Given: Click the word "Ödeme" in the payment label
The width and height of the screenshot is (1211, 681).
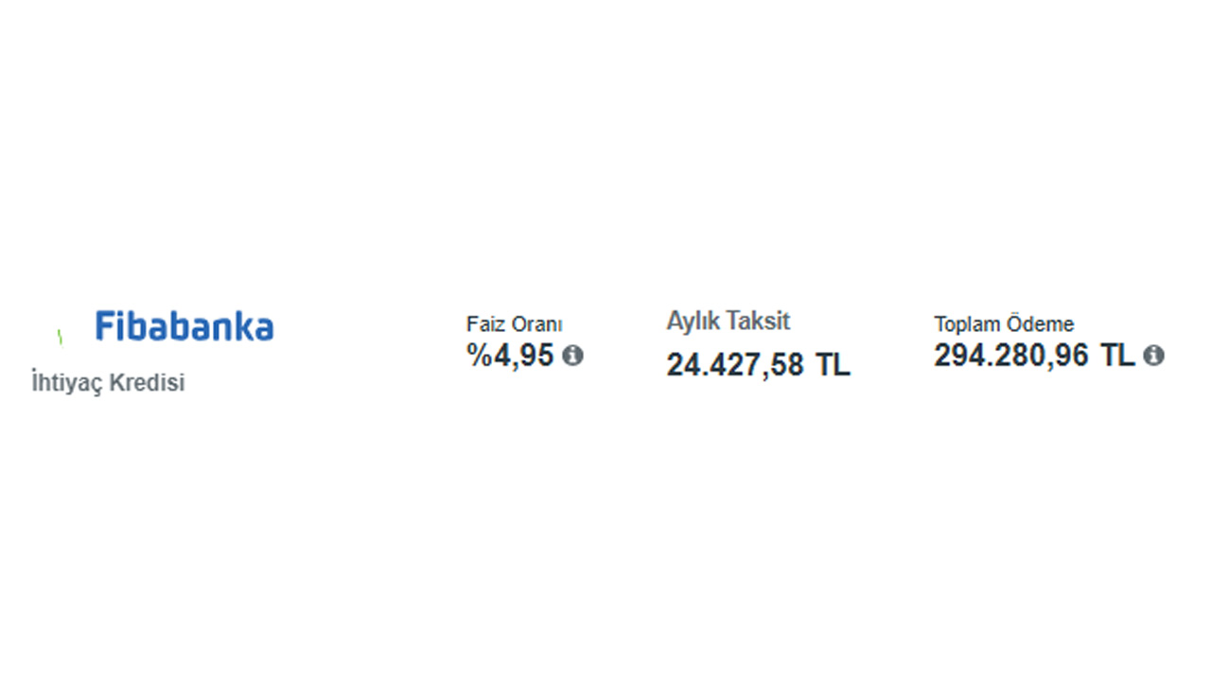Looking at the screenshot, I should tap(1037, 323).
